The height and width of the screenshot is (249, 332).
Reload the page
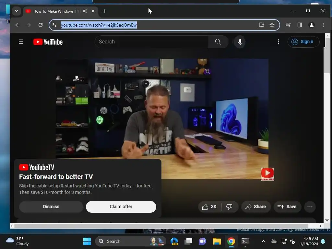41,25
